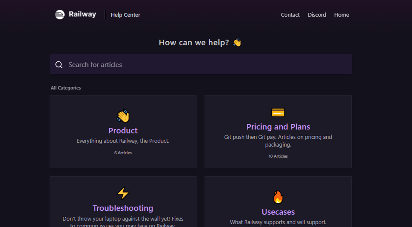
Task: Click "What Railway supports and will support." text
Action: click(x=278, y=222)
